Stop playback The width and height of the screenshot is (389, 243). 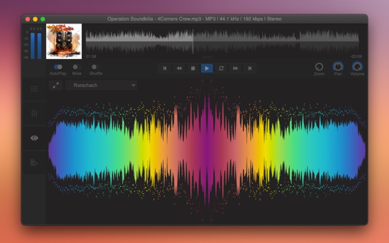click(x=193, y=68)
